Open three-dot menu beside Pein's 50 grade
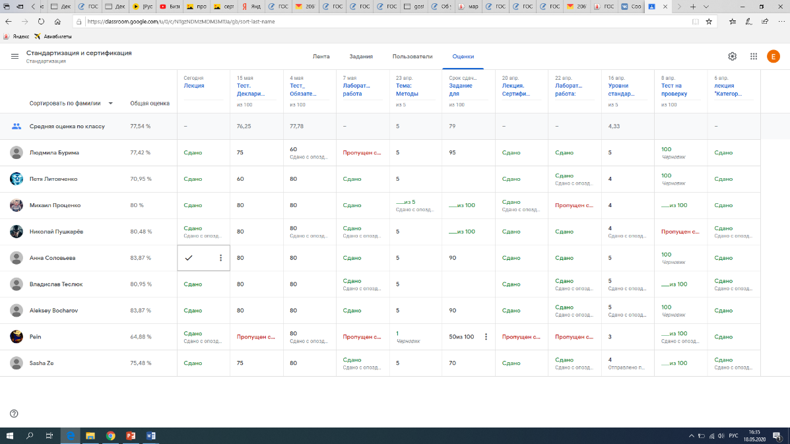 point(486,337)
